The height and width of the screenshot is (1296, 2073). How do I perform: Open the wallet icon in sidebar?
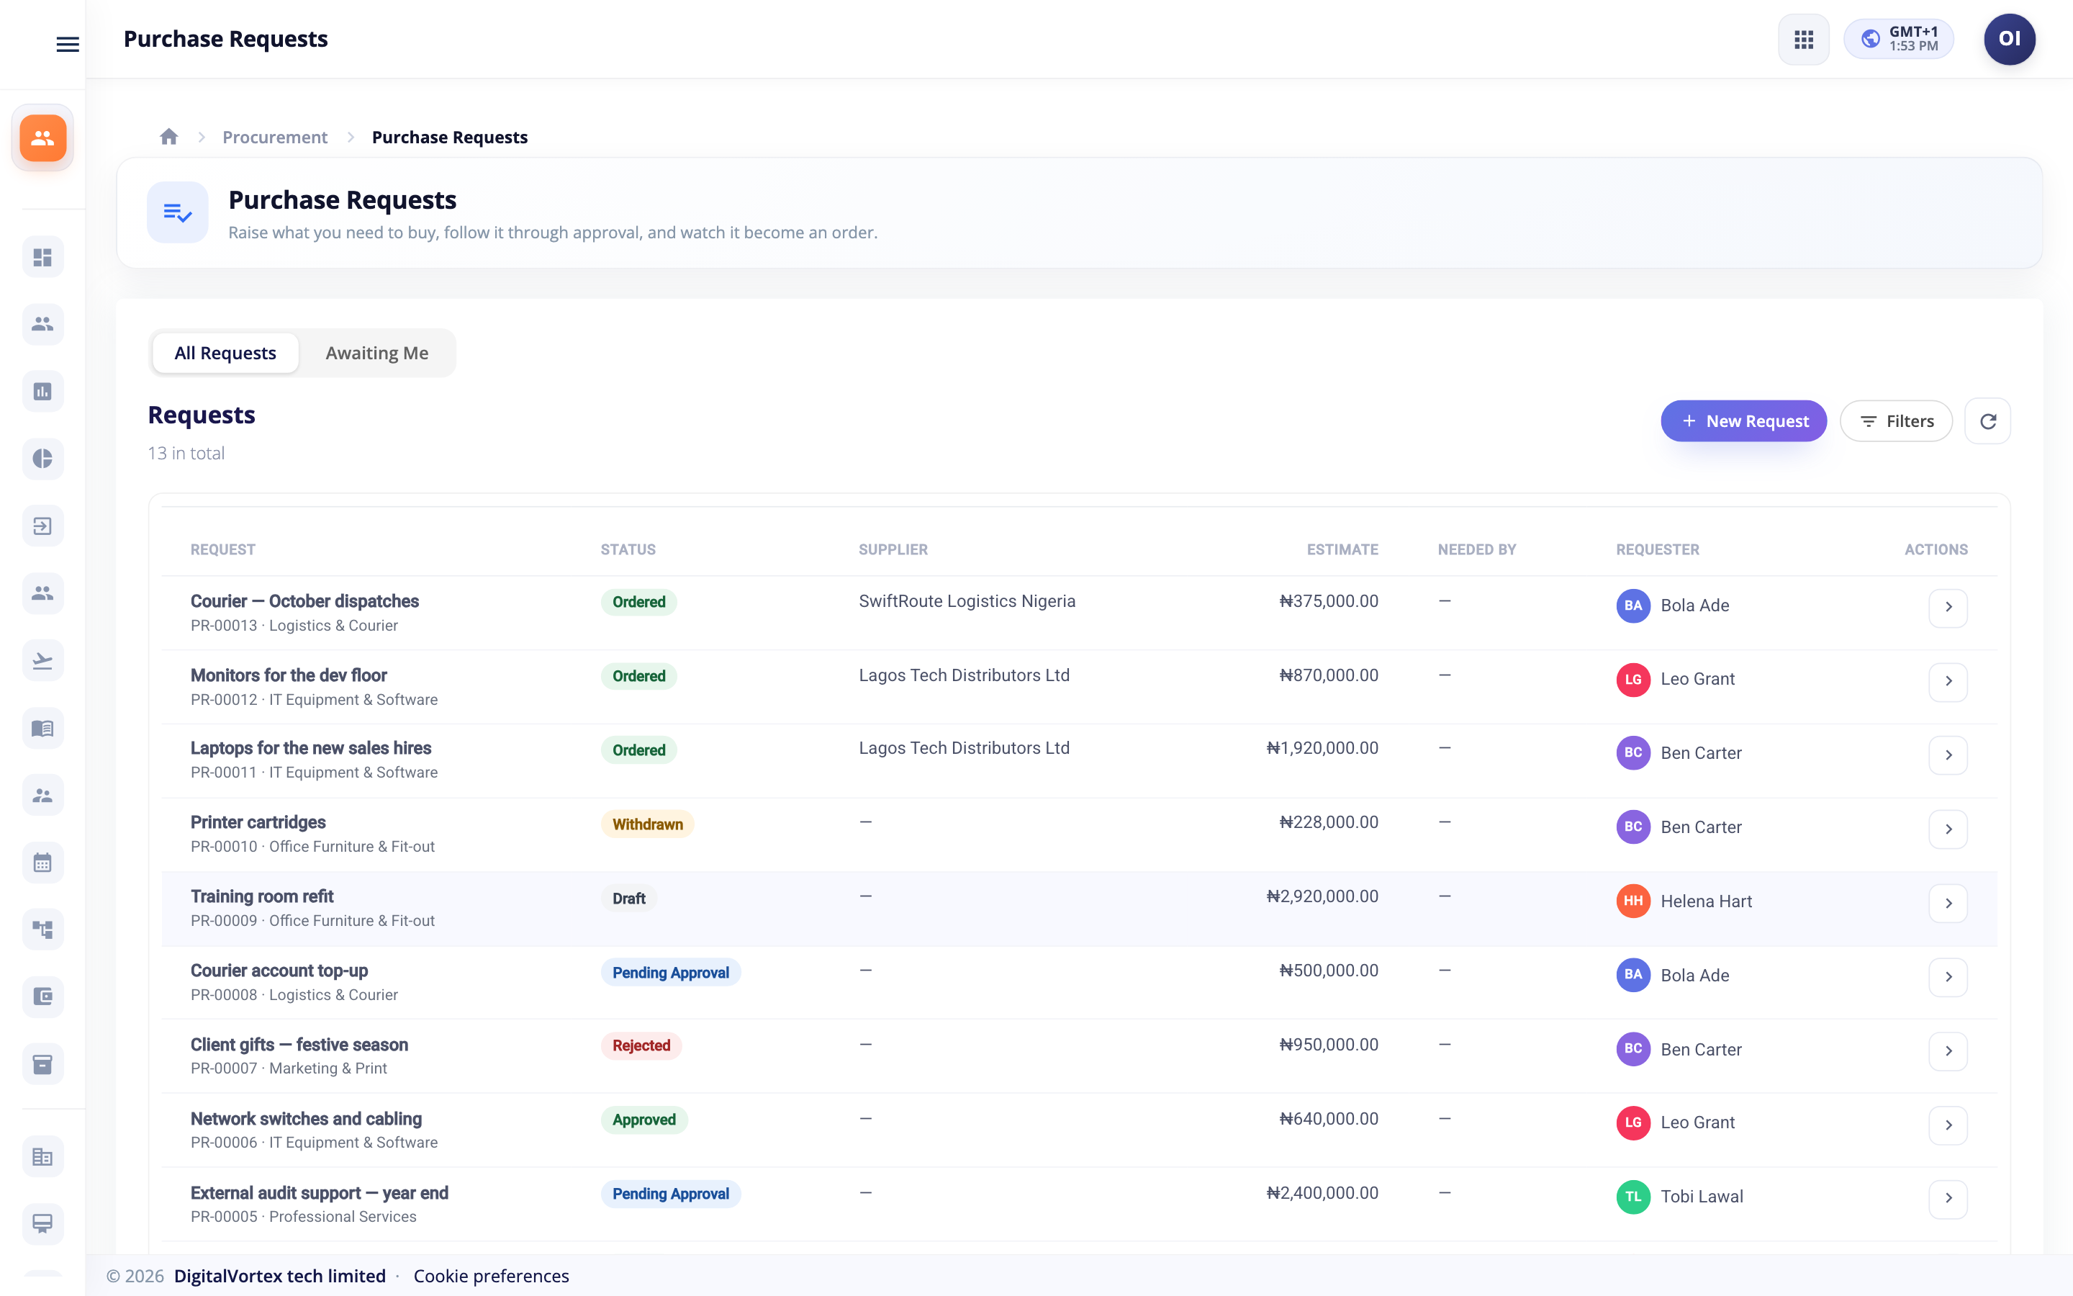click(43, 996)
